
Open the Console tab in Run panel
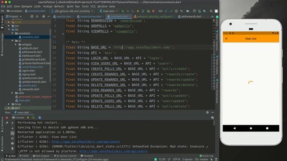[18, 118]
